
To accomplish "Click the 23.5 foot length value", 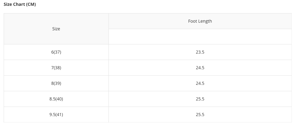I will (200, 52).
